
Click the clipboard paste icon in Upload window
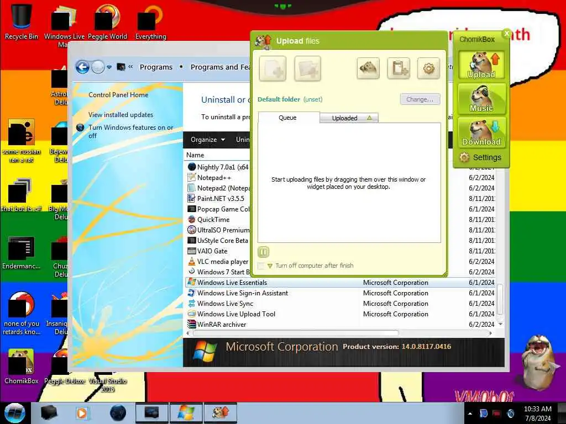(x=399, y=68)
